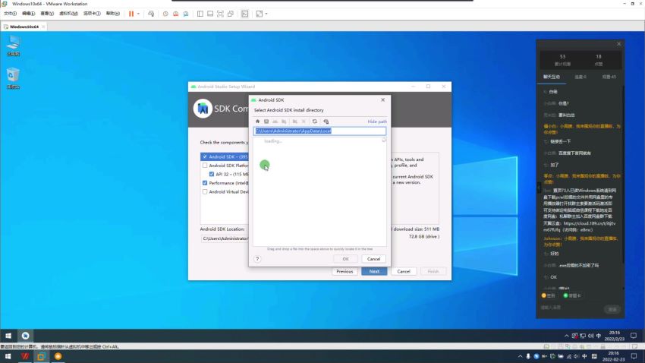Click the Android SDK Location field in wizard
Image resolution: width=645 pixels, height=363 pixels.
[x=225, y=238]
